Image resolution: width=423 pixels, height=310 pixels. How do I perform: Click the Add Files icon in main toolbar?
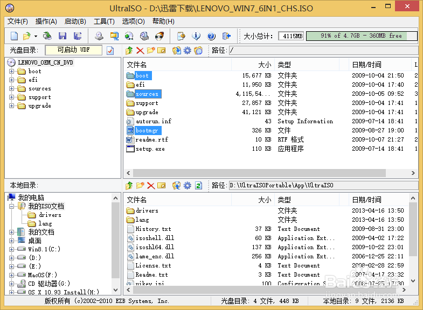(x=181, y=36)
